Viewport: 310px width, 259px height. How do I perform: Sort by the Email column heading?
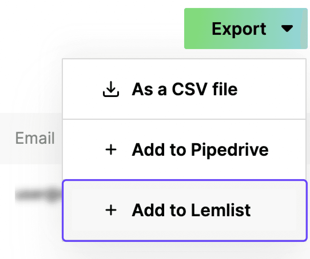pos(35,139)
